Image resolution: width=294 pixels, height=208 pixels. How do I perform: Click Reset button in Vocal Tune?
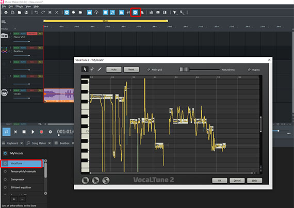[131, 70]
